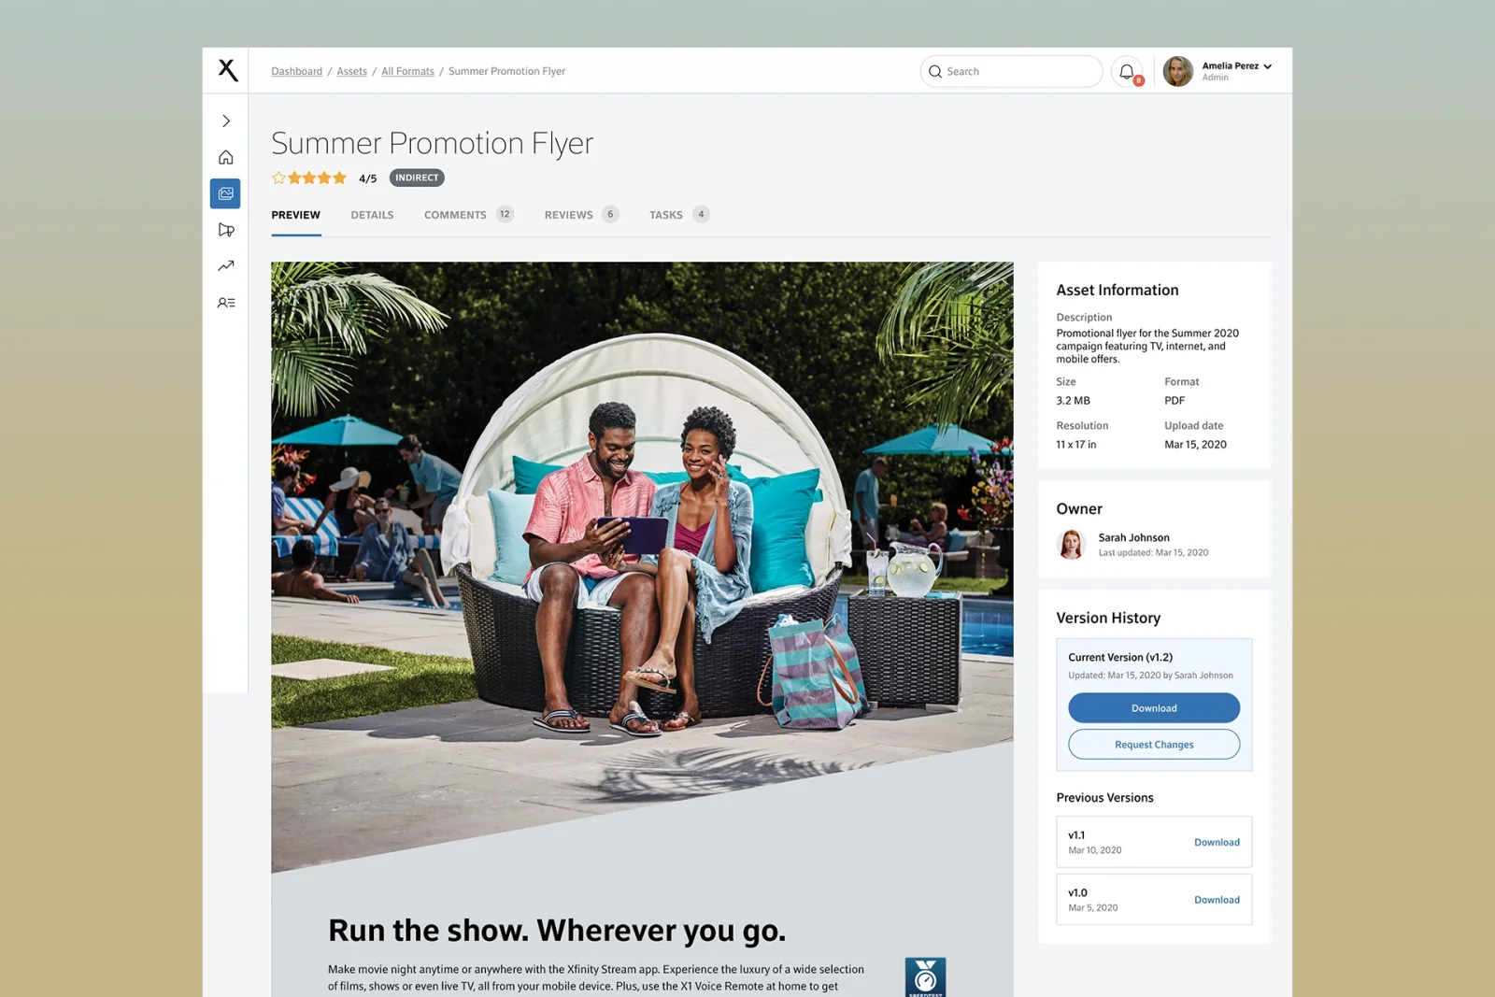Open the Home icon in the sidebar

click(x=226, y=157)
